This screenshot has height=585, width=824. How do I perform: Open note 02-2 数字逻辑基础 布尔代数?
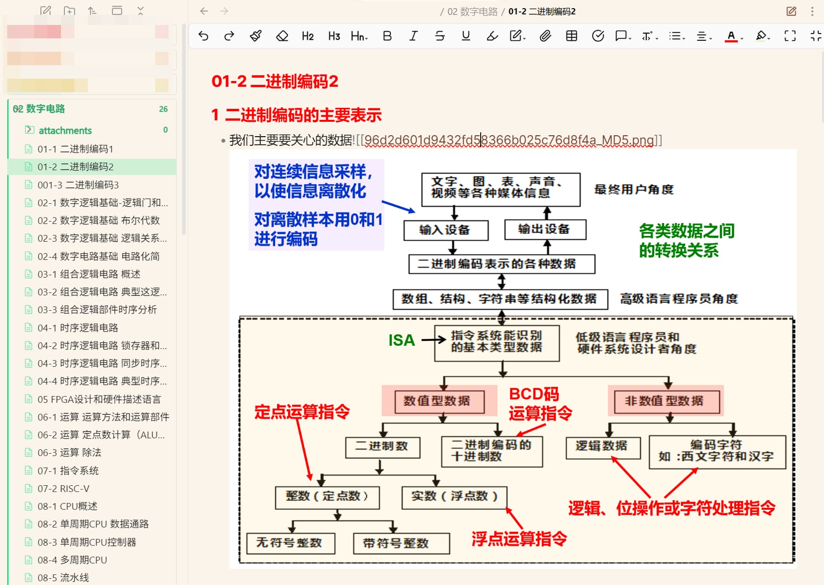(x=98, y=221)
